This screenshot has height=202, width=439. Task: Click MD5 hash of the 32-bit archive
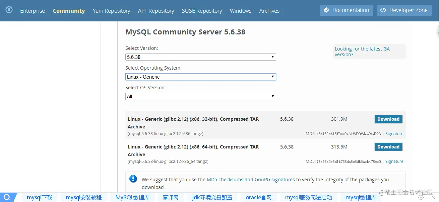click(x=349, y=134)
